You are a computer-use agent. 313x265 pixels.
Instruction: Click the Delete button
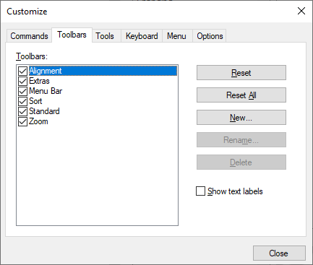pos(241,162)
